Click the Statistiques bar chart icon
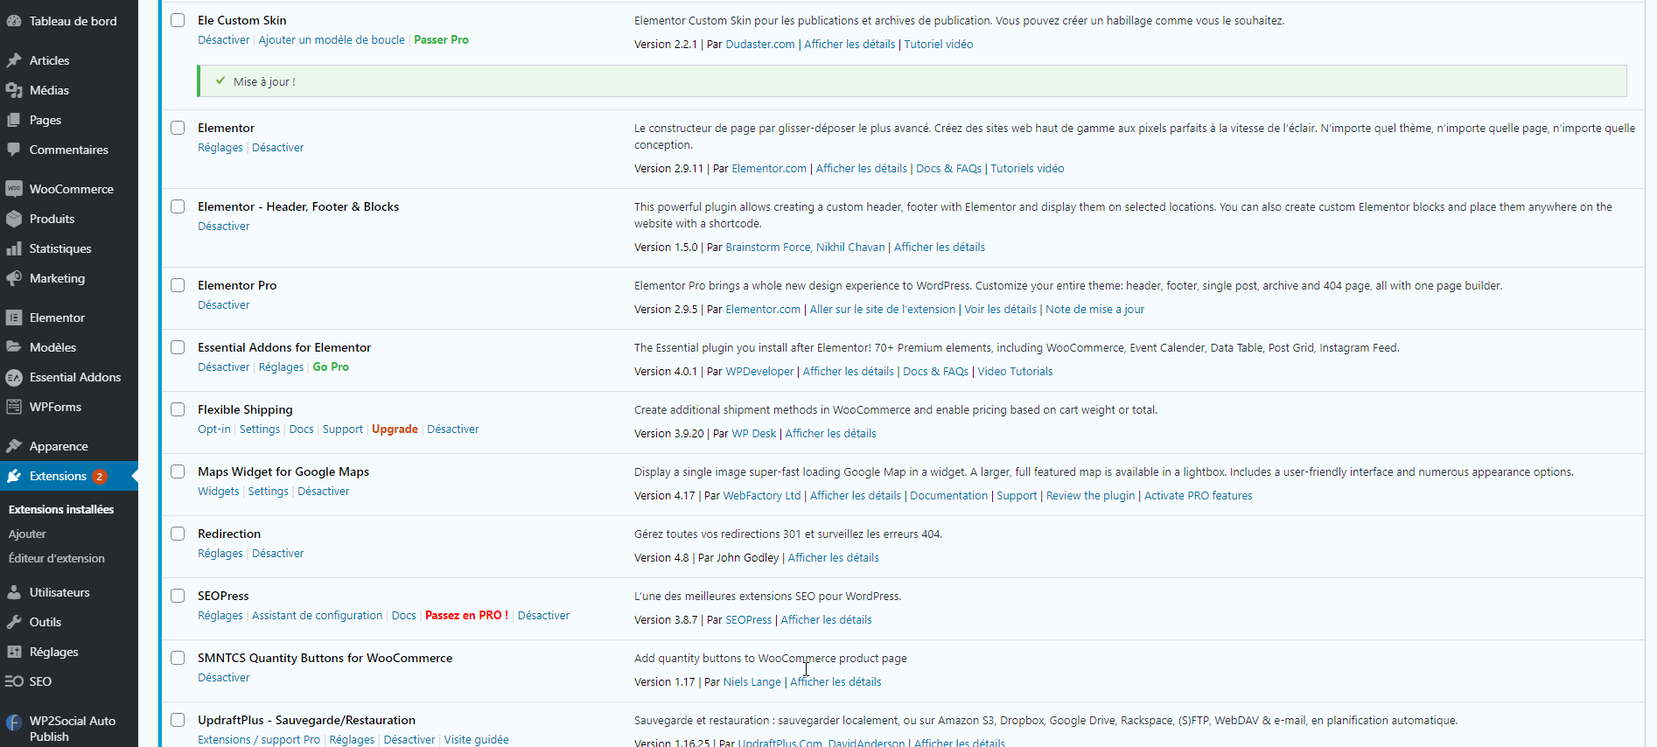1657x747 pixels. click(14, 248)
